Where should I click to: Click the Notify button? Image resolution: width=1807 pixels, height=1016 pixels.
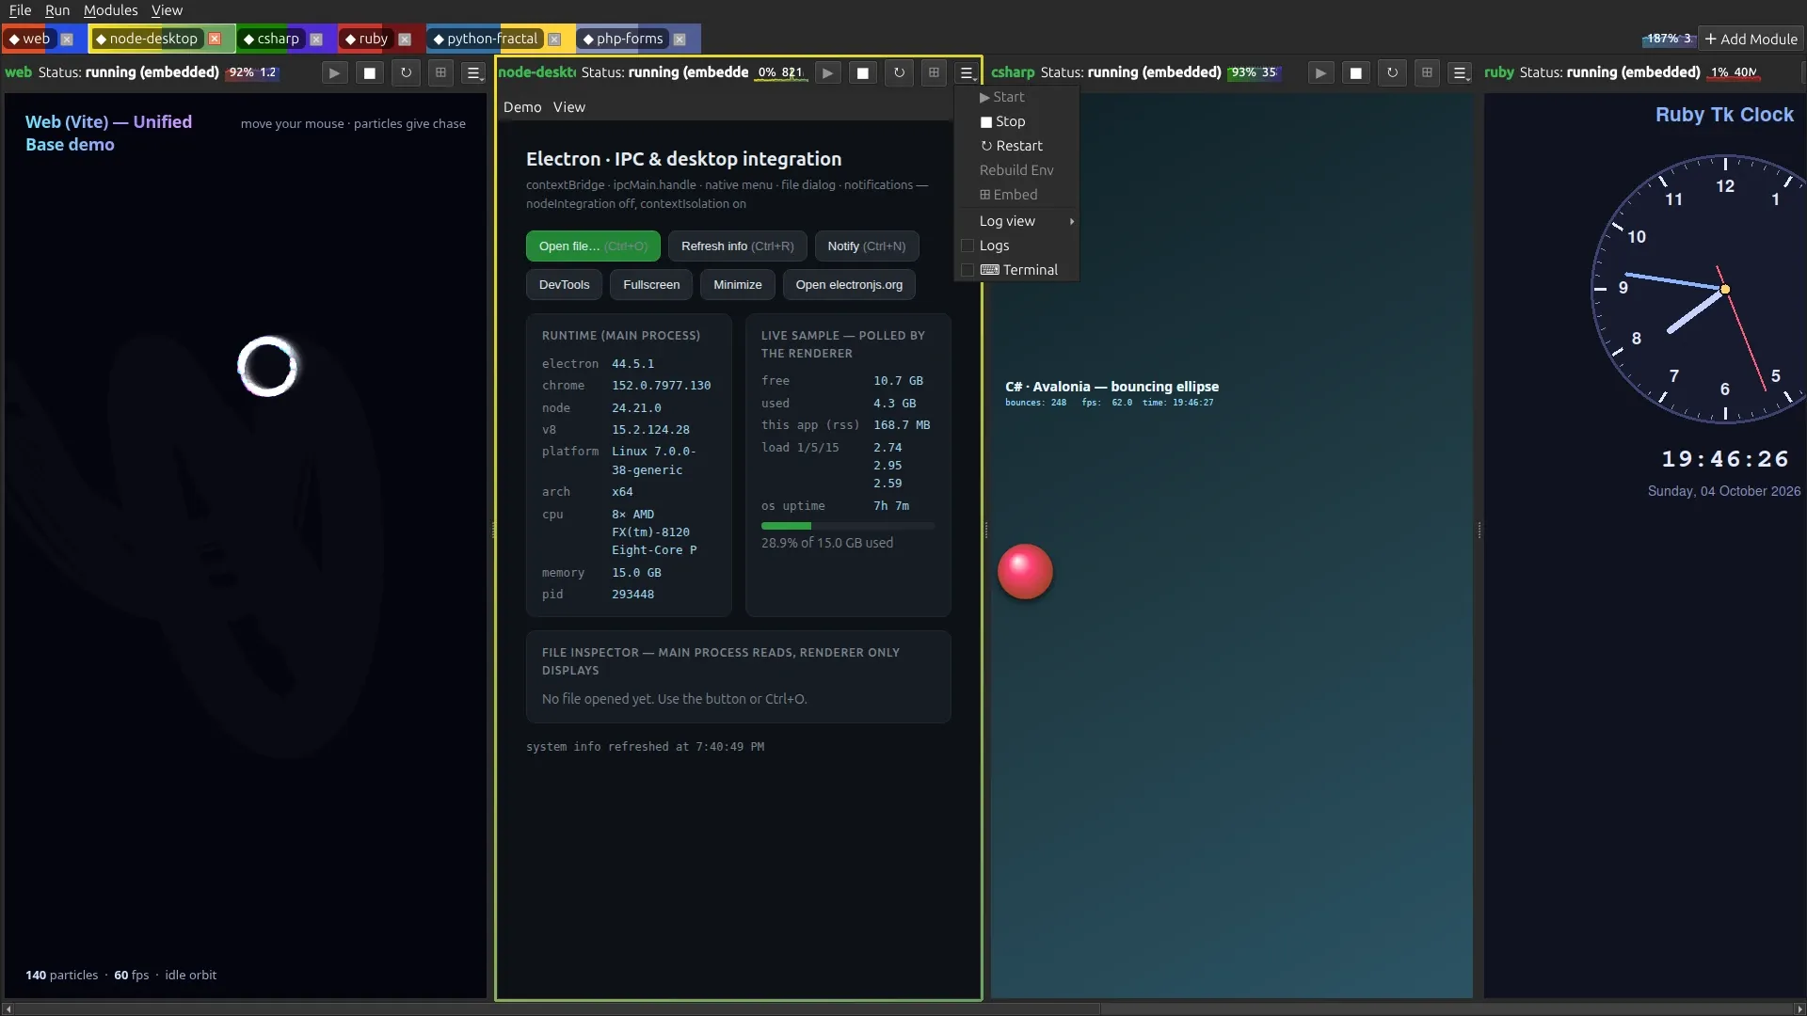click(x=867, y=246)
